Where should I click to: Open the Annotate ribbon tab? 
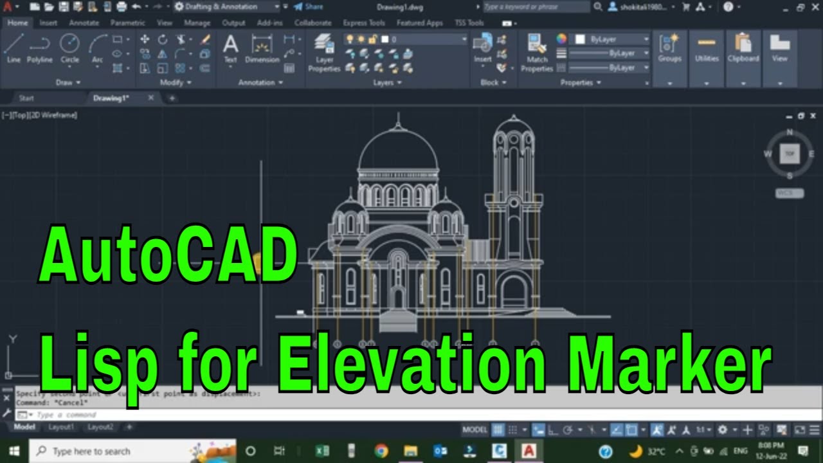click(x=84, y=23)
